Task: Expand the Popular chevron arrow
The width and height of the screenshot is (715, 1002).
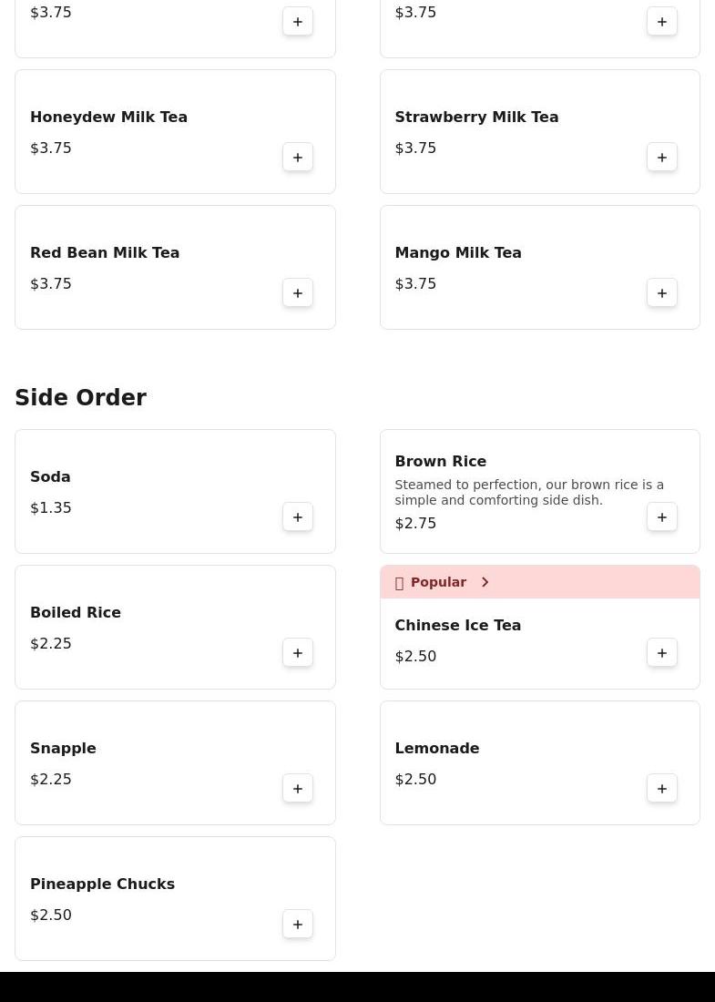Action: 485,582
